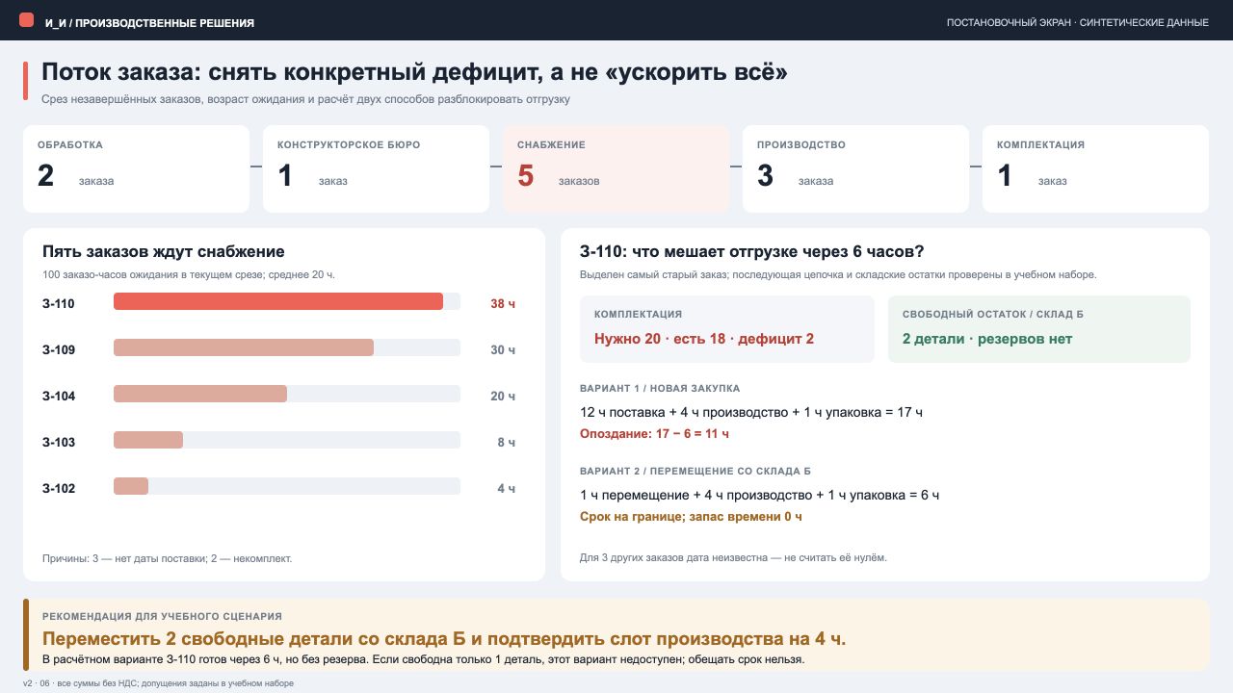Click the red logo square in header
This screenshot has height=693, width=1233.
click(x=26, y=20)
